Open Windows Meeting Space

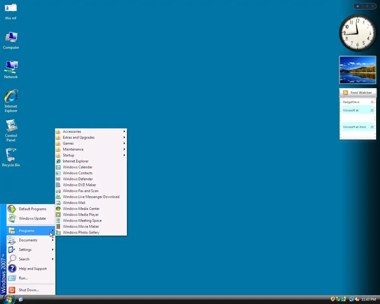point(91,221)
